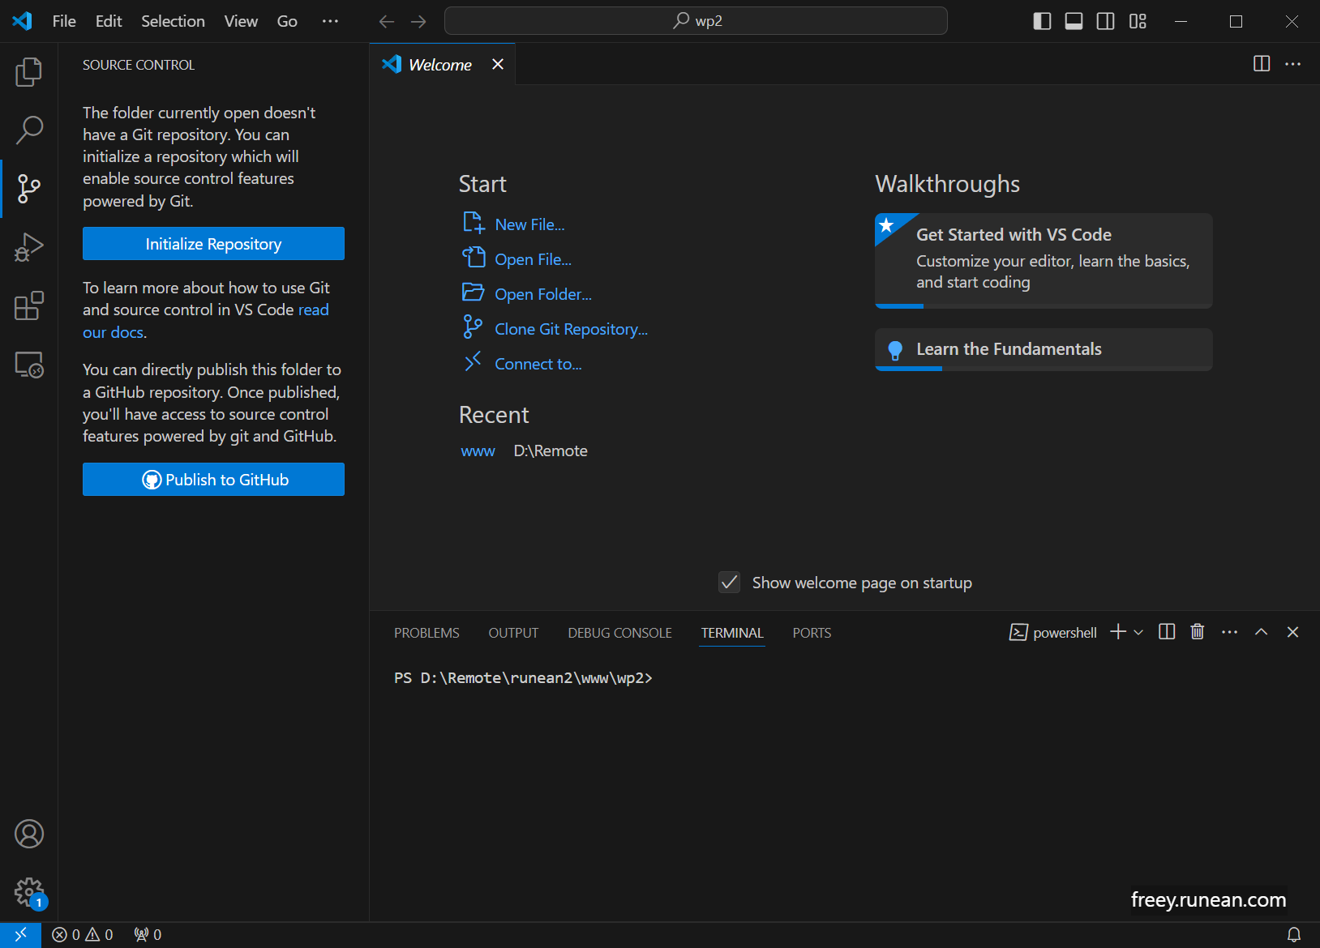Split the terminal
Screen dimensions: 1320x948
tap(1167, 632)
